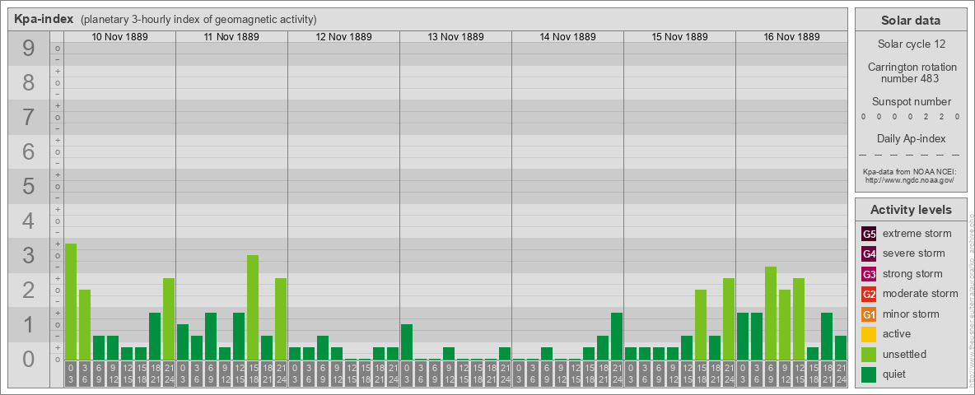Select the light green 'unsettled' legend swatch
Screen dimensions: 975x395
869,354
